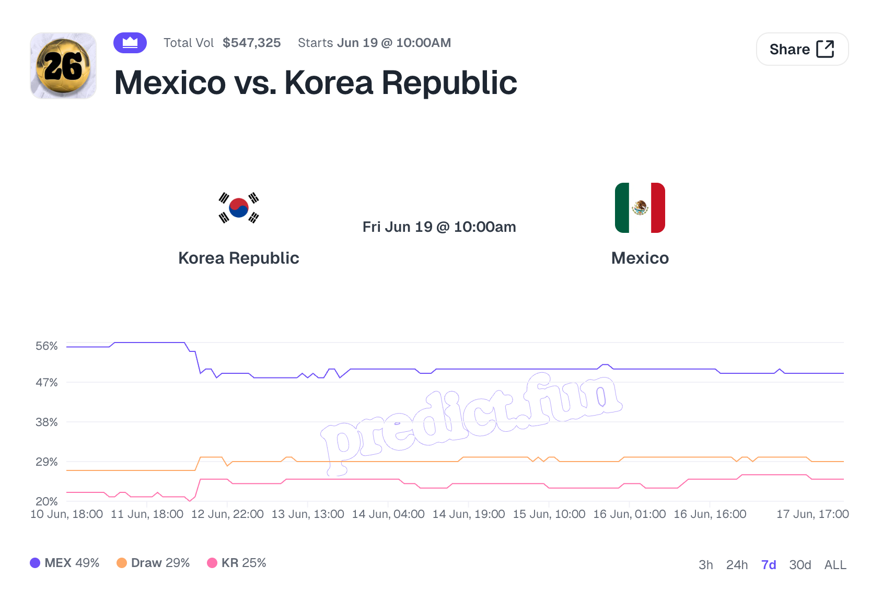Select the 3h time range

pyautogui.click(x=706, y=565)
